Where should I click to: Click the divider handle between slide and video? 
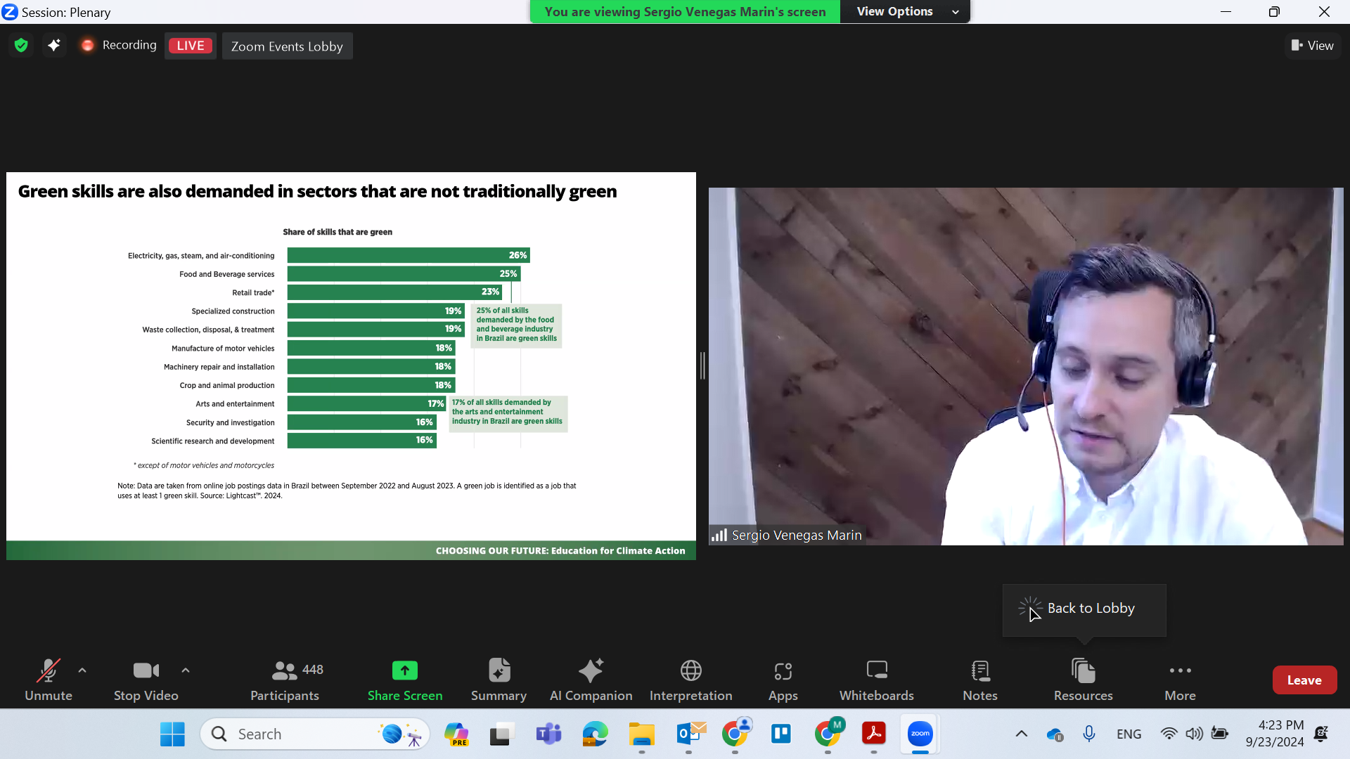coord(702,366)
